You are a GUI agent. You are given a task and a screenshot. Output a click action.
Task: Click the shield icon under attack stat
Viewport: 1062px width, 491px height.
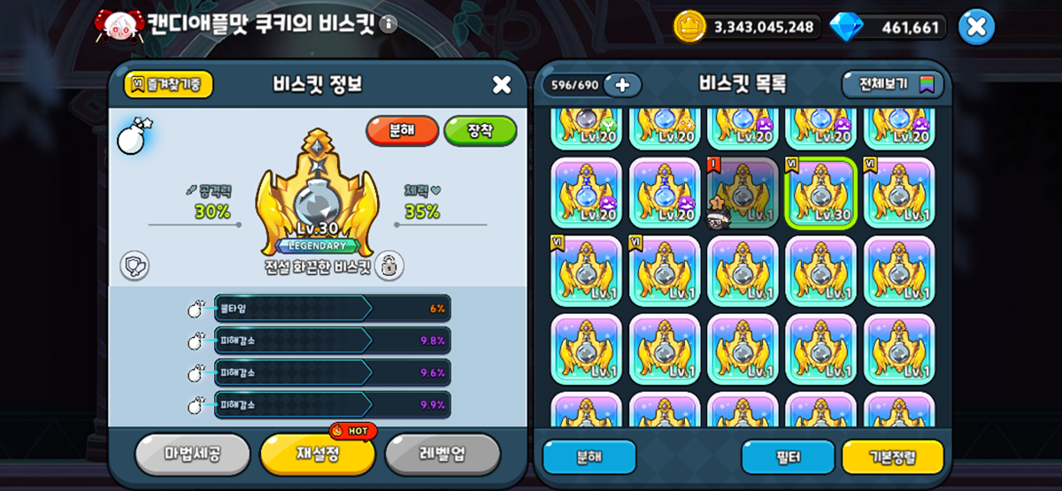(135, 265)
